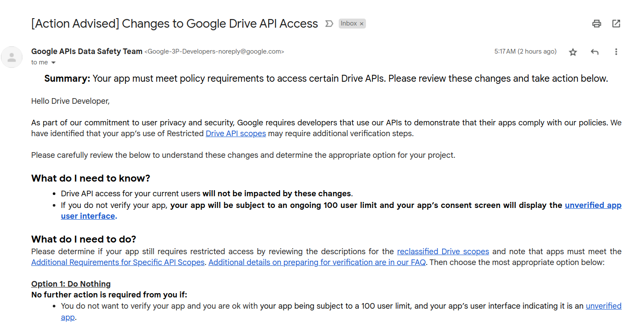This screenshot has width=632, height=329.
Task: Click the email subject heading
Action: 174,24
